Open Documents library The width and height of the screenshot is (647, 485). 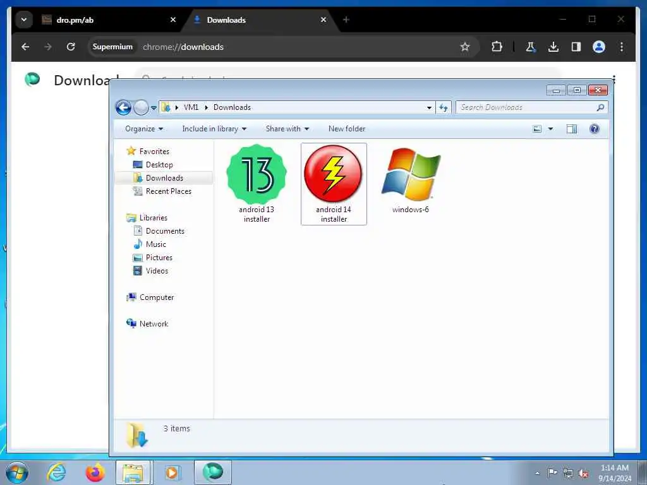[x=165, y=231]
